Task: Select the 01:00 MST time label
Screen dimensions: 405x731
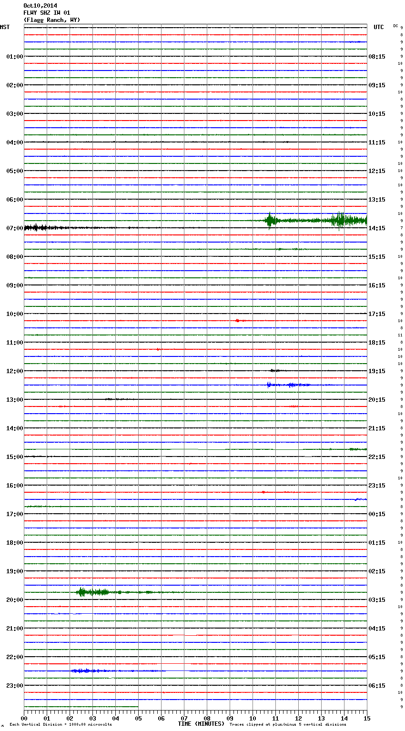Action: pyautogui.click(x=15, y=57)
